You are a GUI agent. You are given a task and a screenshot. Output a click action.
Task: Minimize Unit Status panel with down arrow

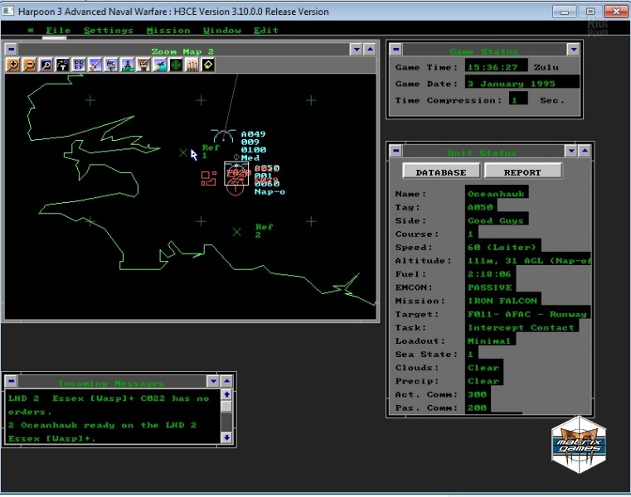[570, 151]
